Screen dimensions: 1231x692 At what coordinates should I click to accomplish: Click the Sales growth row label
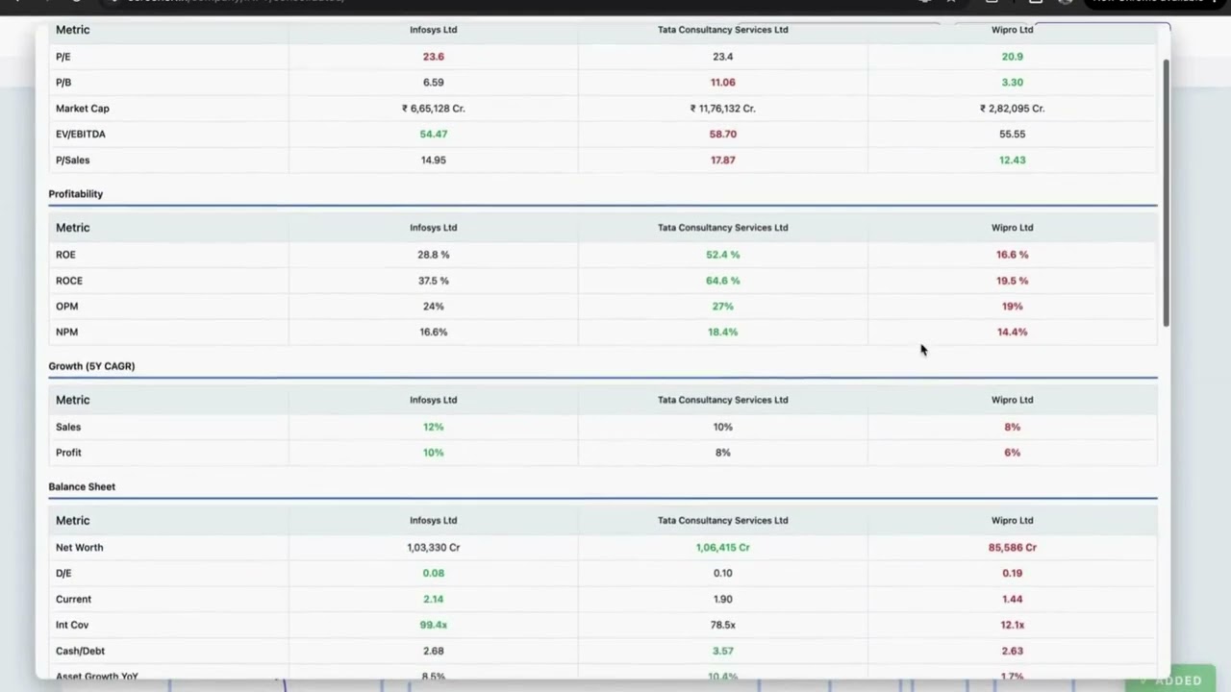point(68,427)
